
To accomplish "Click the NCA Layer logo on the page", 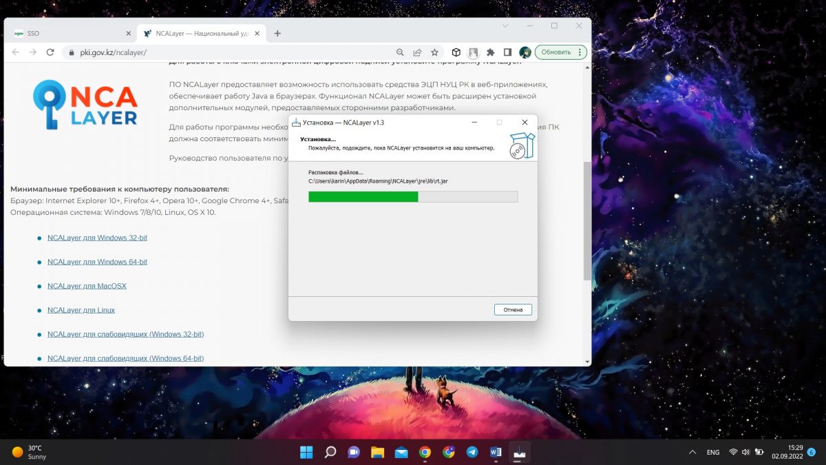I will (85, 105).
